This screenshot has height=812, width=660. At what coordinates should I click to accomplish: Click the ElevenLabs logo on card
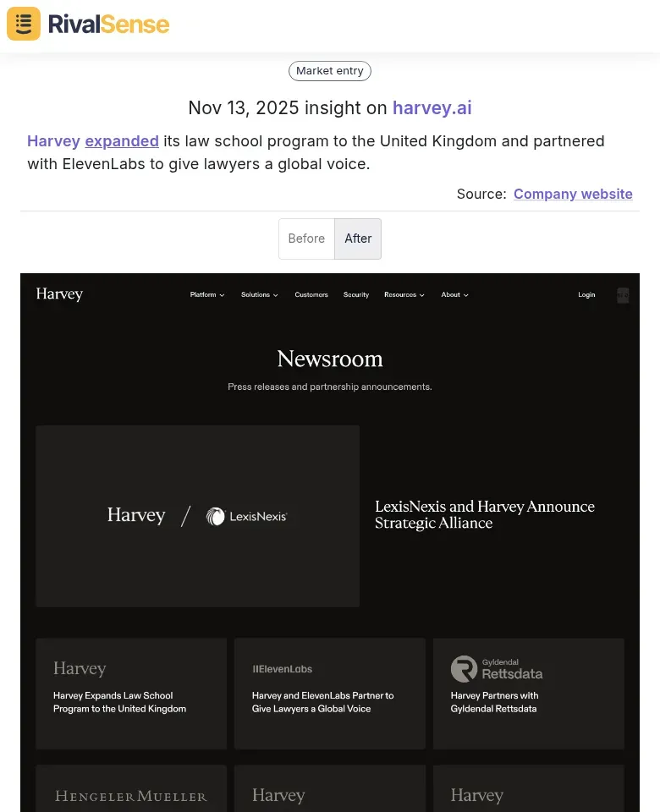click(x=283, y=669)
